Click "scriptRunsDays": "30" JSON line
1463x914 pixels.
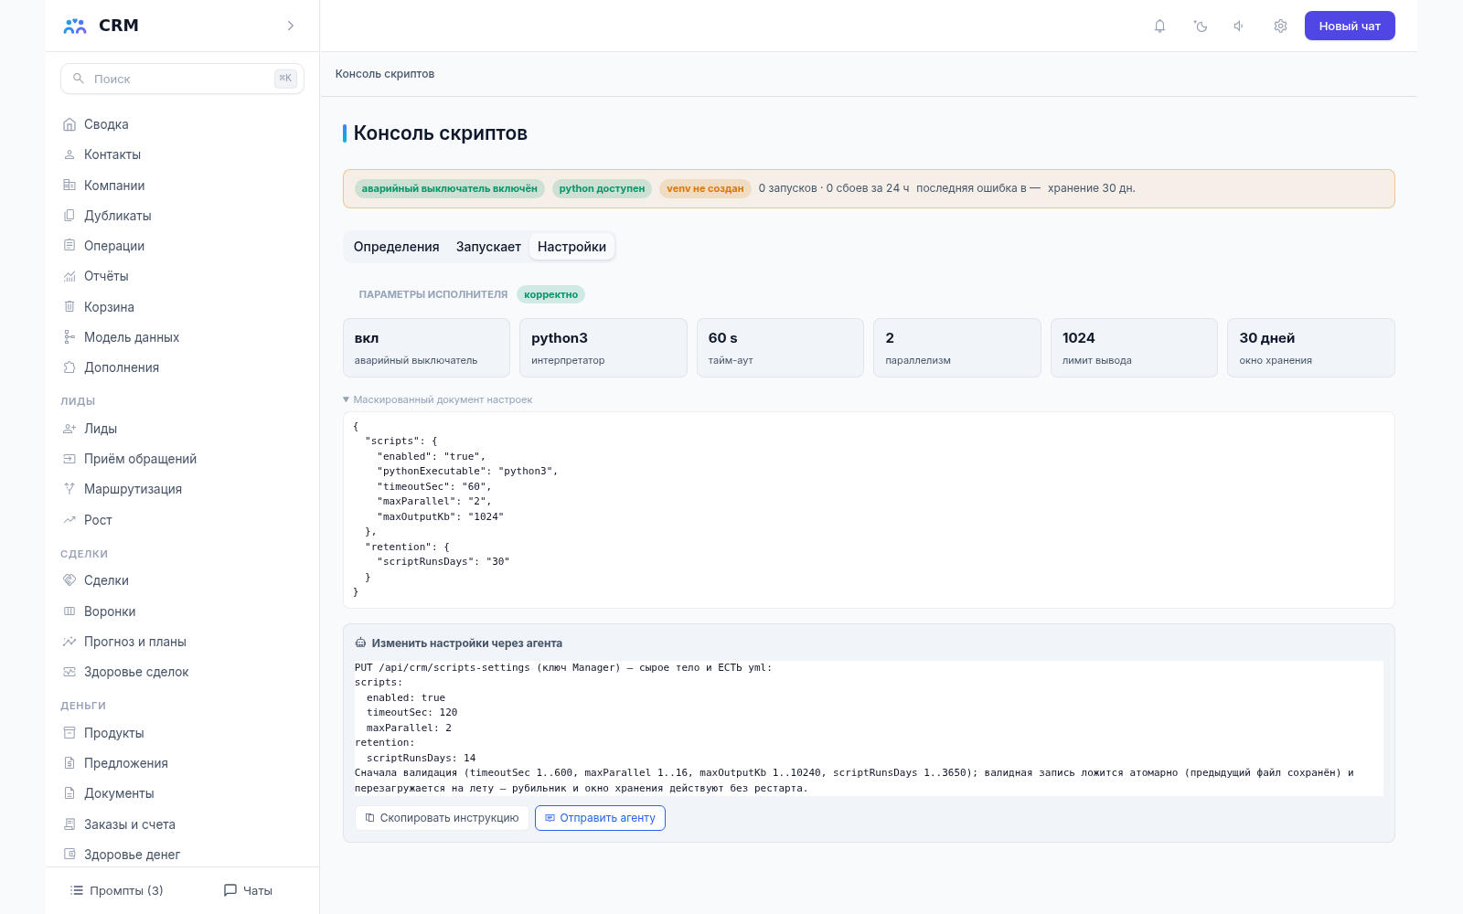point(443,562)
